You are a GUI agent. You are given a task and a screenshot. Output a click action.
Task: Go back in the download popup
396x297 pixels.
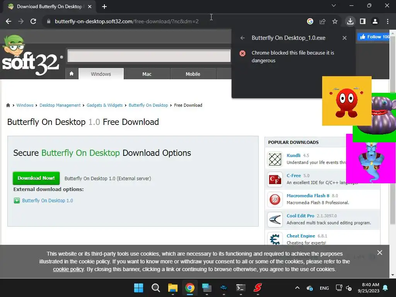pos(242,38)
